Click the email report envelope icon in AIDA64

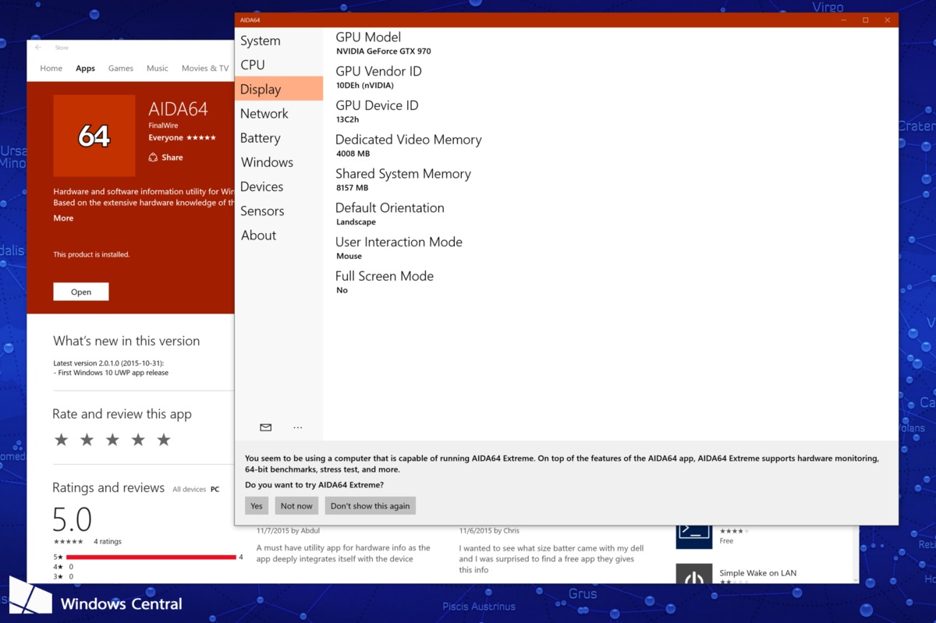click(x=265, y=427)
